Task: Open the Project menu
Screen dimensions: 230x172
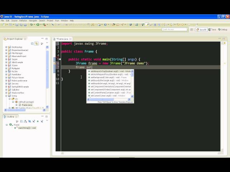Action: (50, 21)
